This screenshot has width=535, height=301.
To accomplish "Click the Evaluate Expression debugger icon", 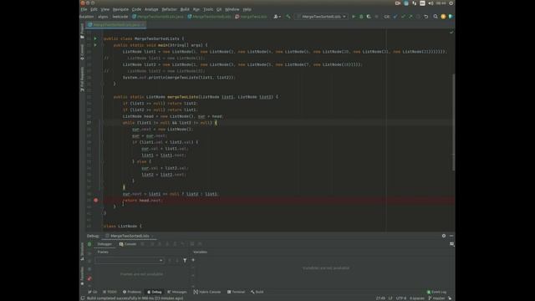I will click(x=192, y=244).
